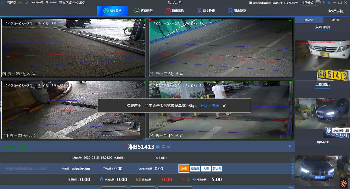
Task: Switch to 通行统计 statistics tab
Action: 336,20
